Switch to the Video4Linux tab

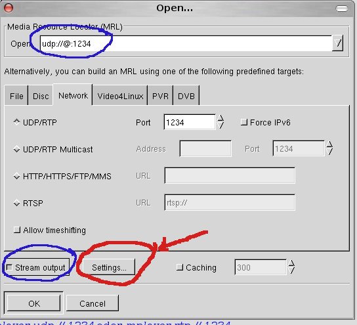tap(120, 96)
